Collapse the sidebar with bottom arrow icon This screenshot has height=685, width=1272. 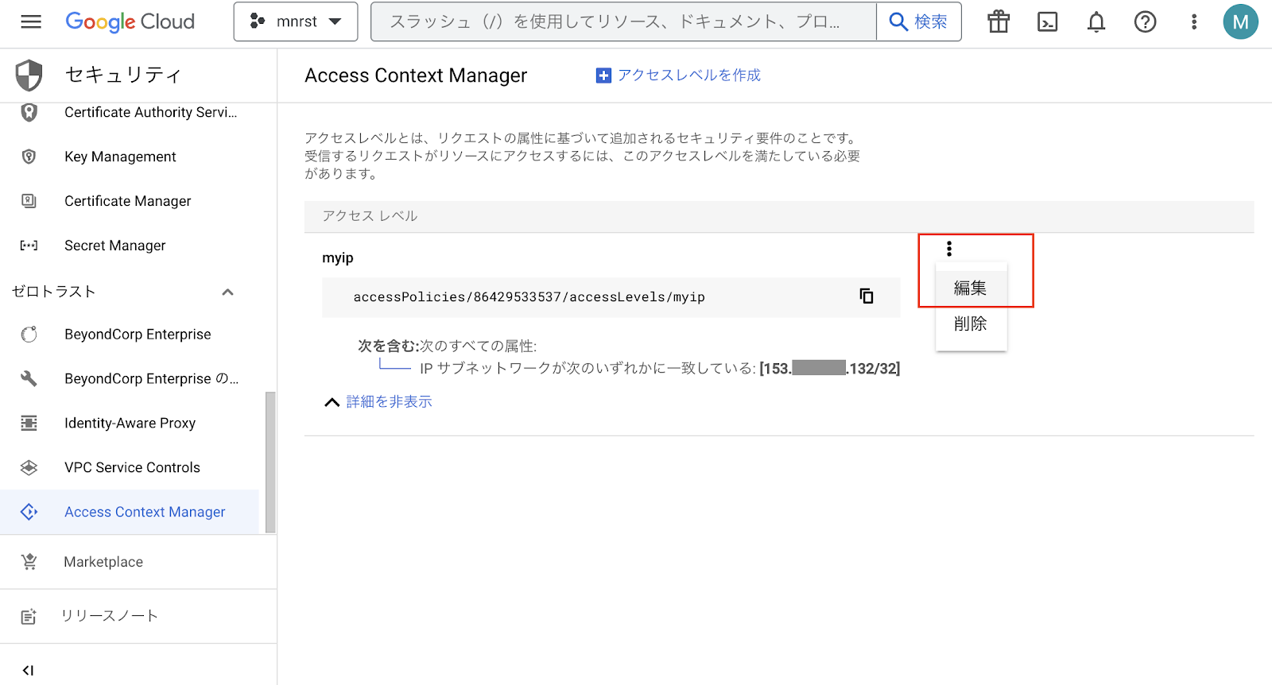(x=28, y=670)
